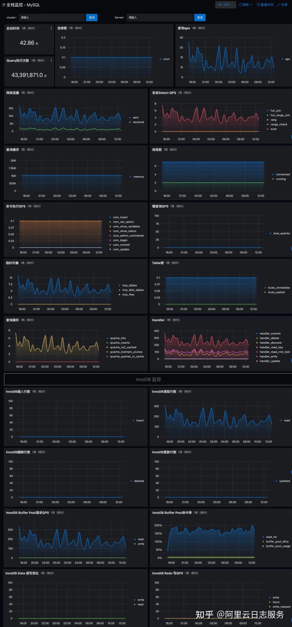Click the 刷新 refresh button
This screenshot has width=292, height=627.
[244, 5]
